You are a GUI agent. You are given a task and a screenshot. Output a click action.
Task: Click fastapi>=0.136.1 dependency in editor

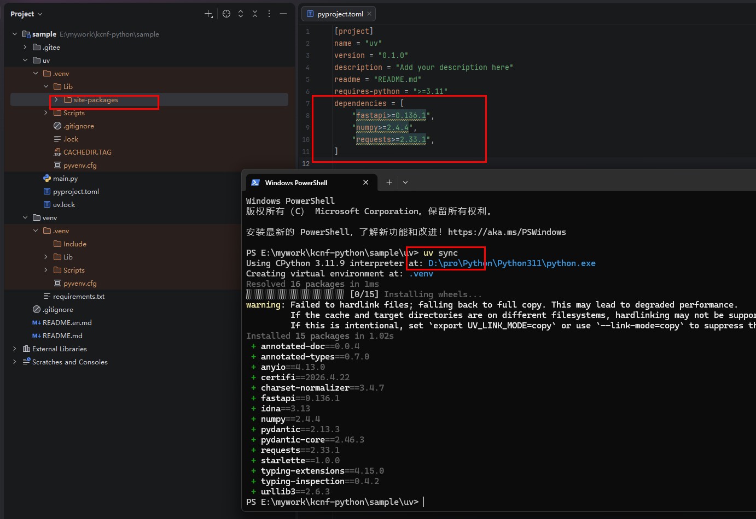tap(391, 115)
